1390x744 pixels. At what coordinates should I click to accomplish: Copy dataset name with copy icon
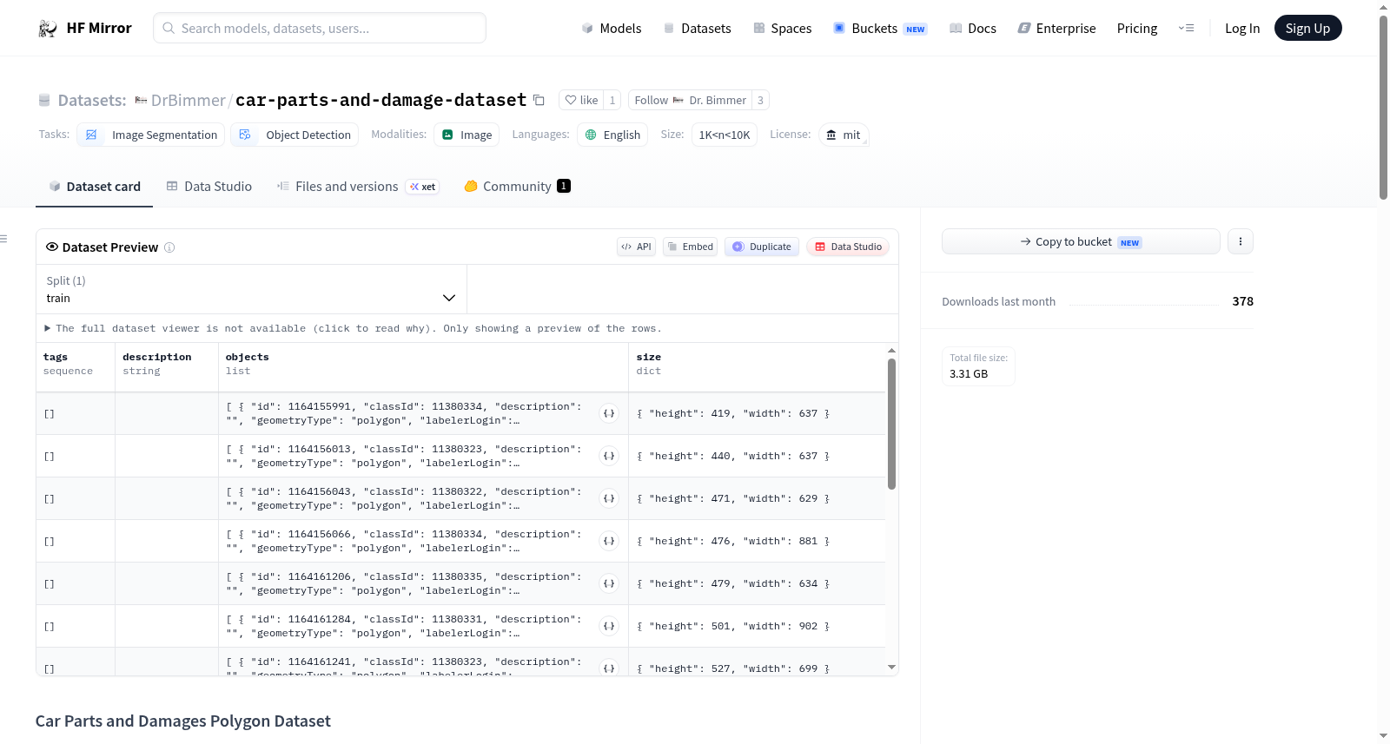point(539,100)
